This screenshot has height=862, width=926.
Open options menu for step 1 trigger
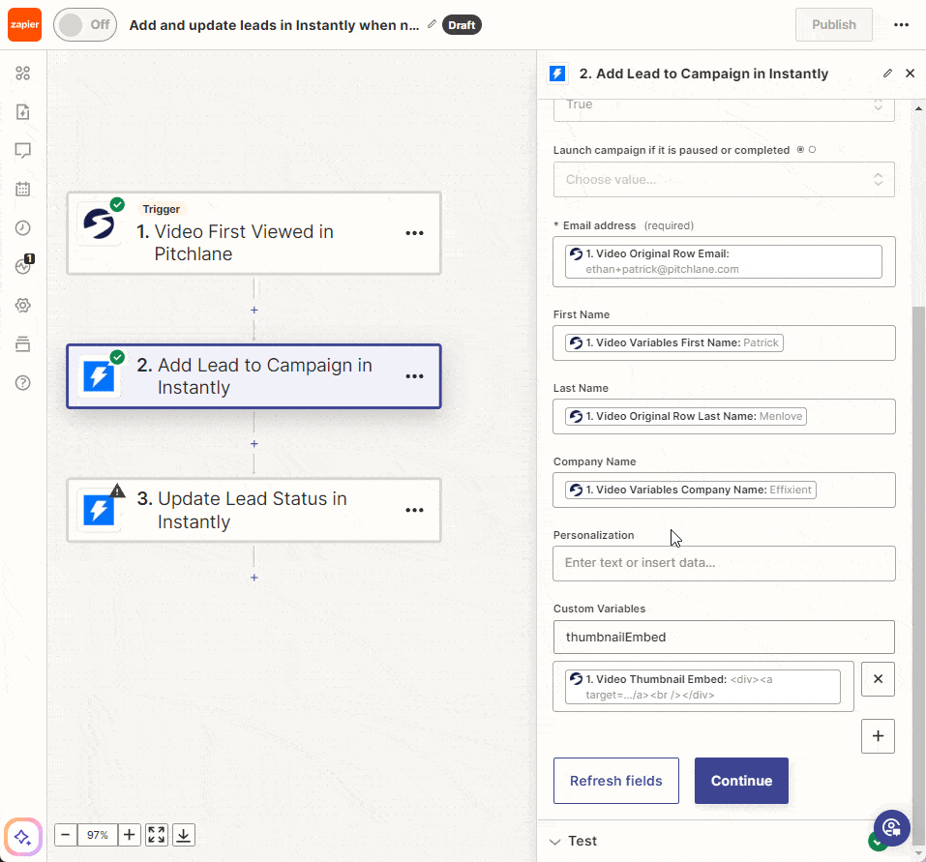414,233
